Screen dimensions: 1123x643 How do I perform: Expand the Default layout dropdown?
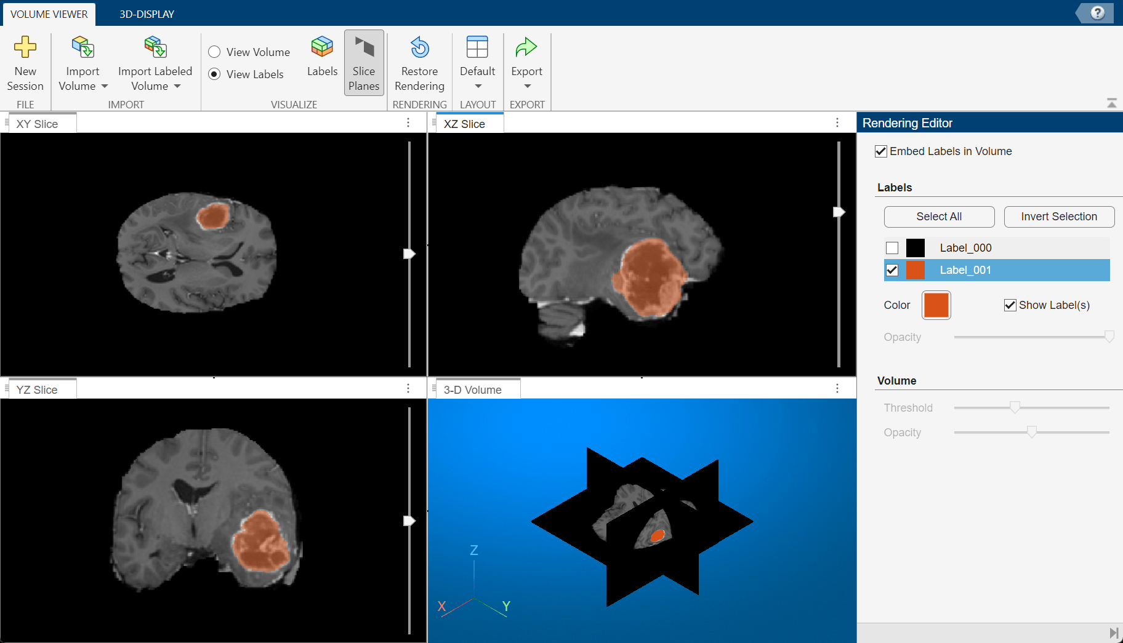click(x=478, y=86)
